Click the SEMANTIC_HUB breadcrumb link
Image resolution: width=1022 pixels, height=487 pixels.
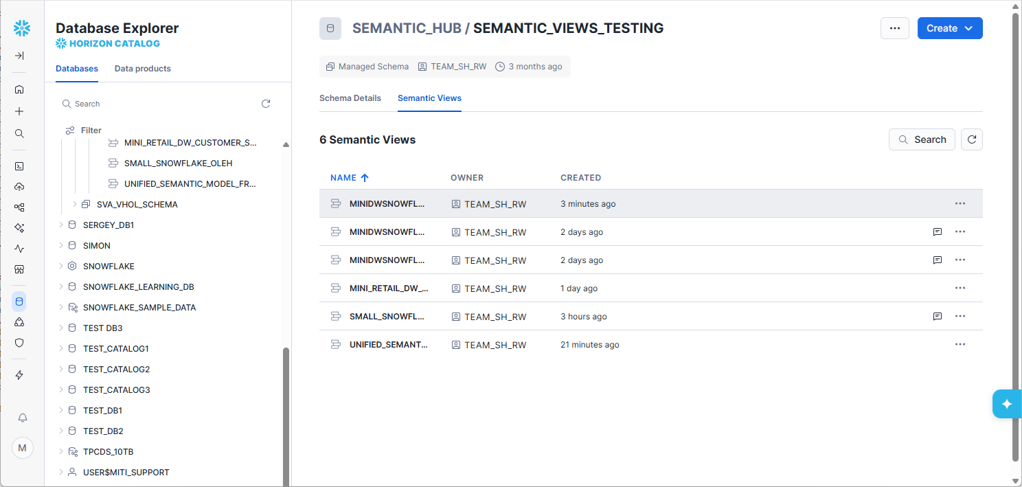[x=406, y=28]
